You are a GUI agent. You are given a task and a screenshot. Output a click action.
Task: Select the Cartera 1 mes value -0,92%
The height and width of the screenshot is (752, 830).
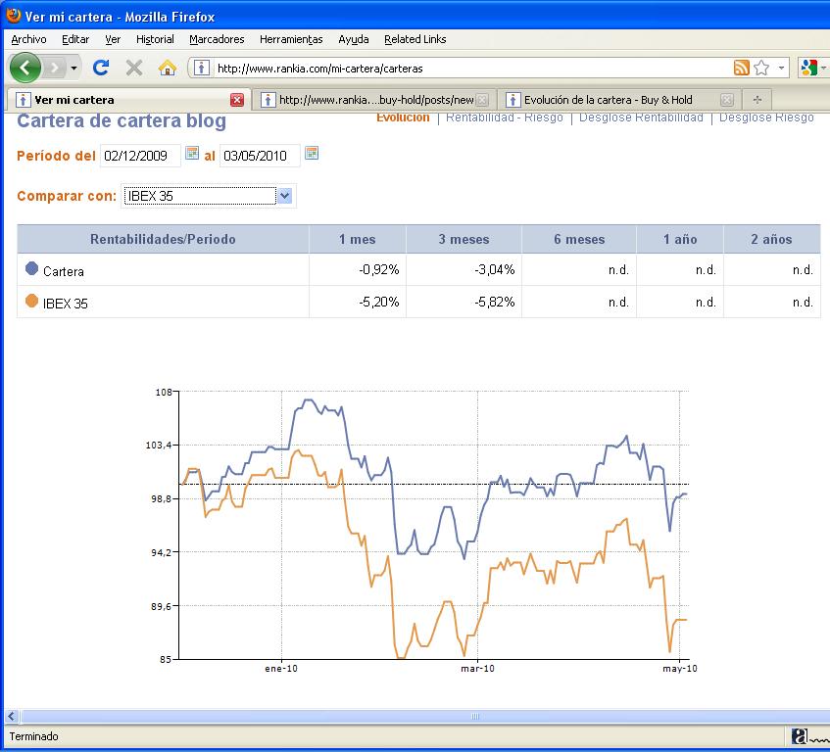pyautogui.click(x=379, y=269)
